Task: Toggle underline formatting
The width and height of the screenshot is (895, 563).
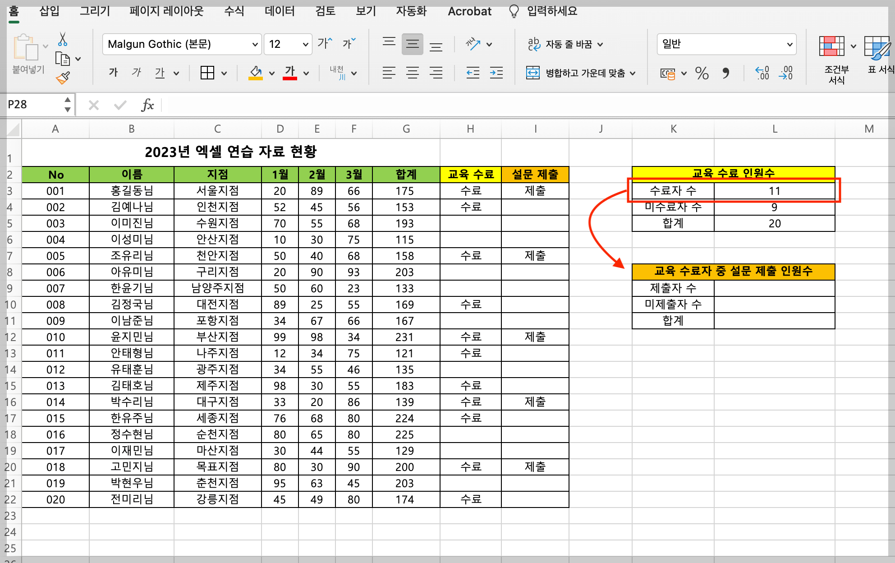Action: (x=160, y=72)
